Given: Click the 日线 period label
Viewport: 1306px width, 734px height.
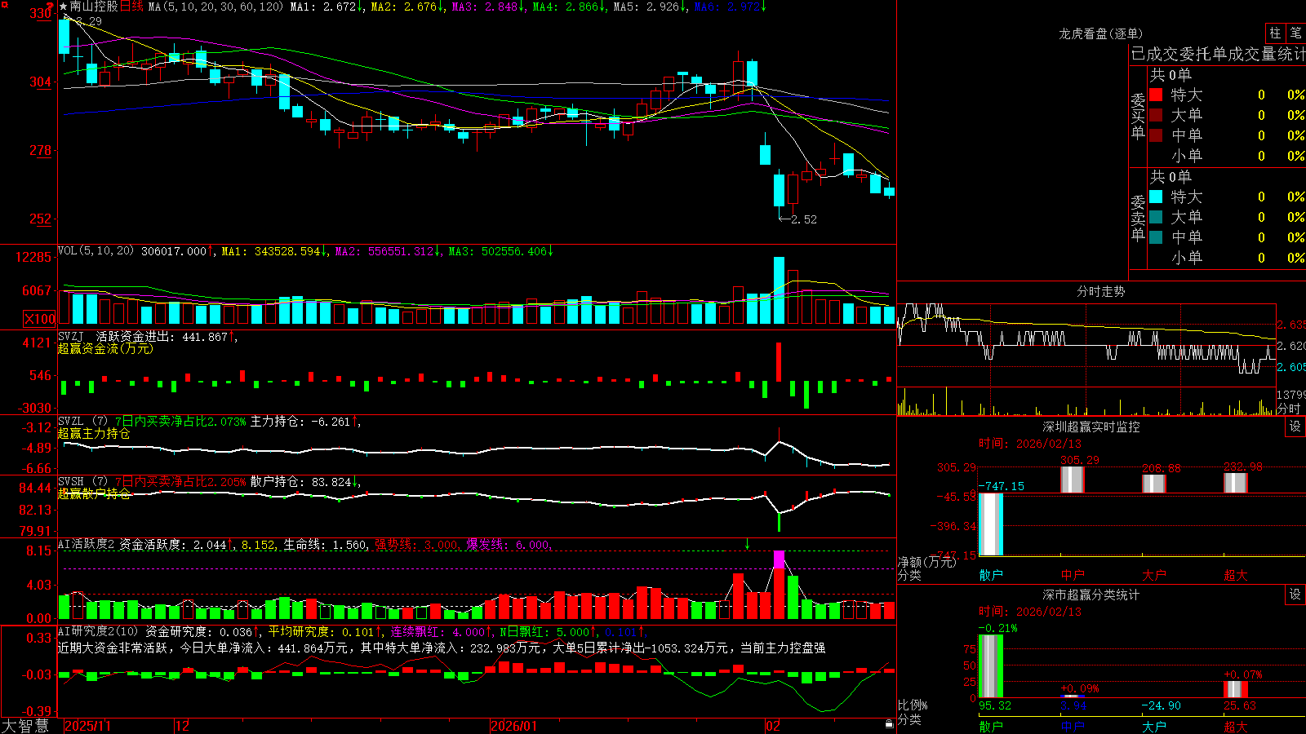Looking at the screenshot, I should 131,7.
